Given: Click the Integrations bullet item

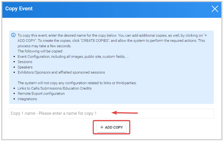Looking at the screenshot, I should coord(27,99).
